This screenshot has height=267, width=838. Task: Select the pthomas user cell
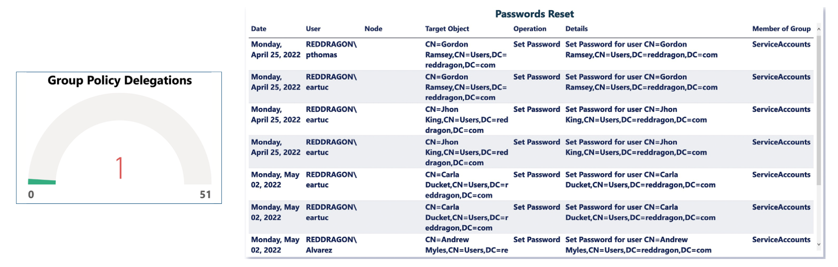[x=331, y=49]
